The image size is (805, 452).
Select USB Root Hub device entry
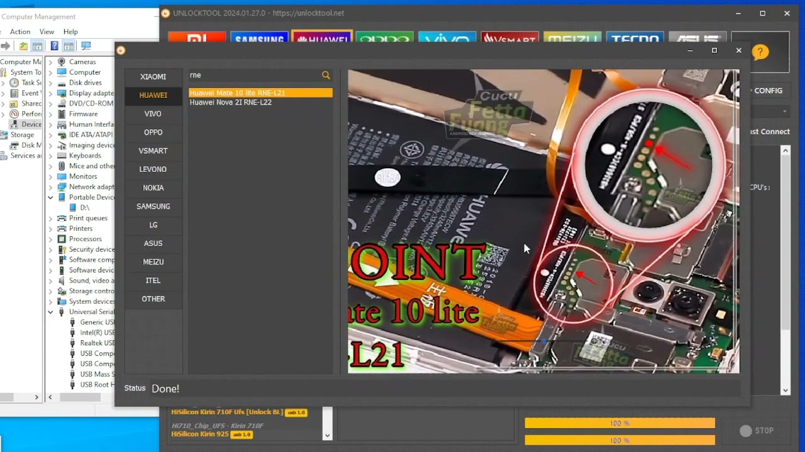pyautogui.click(x=97, y=384)
